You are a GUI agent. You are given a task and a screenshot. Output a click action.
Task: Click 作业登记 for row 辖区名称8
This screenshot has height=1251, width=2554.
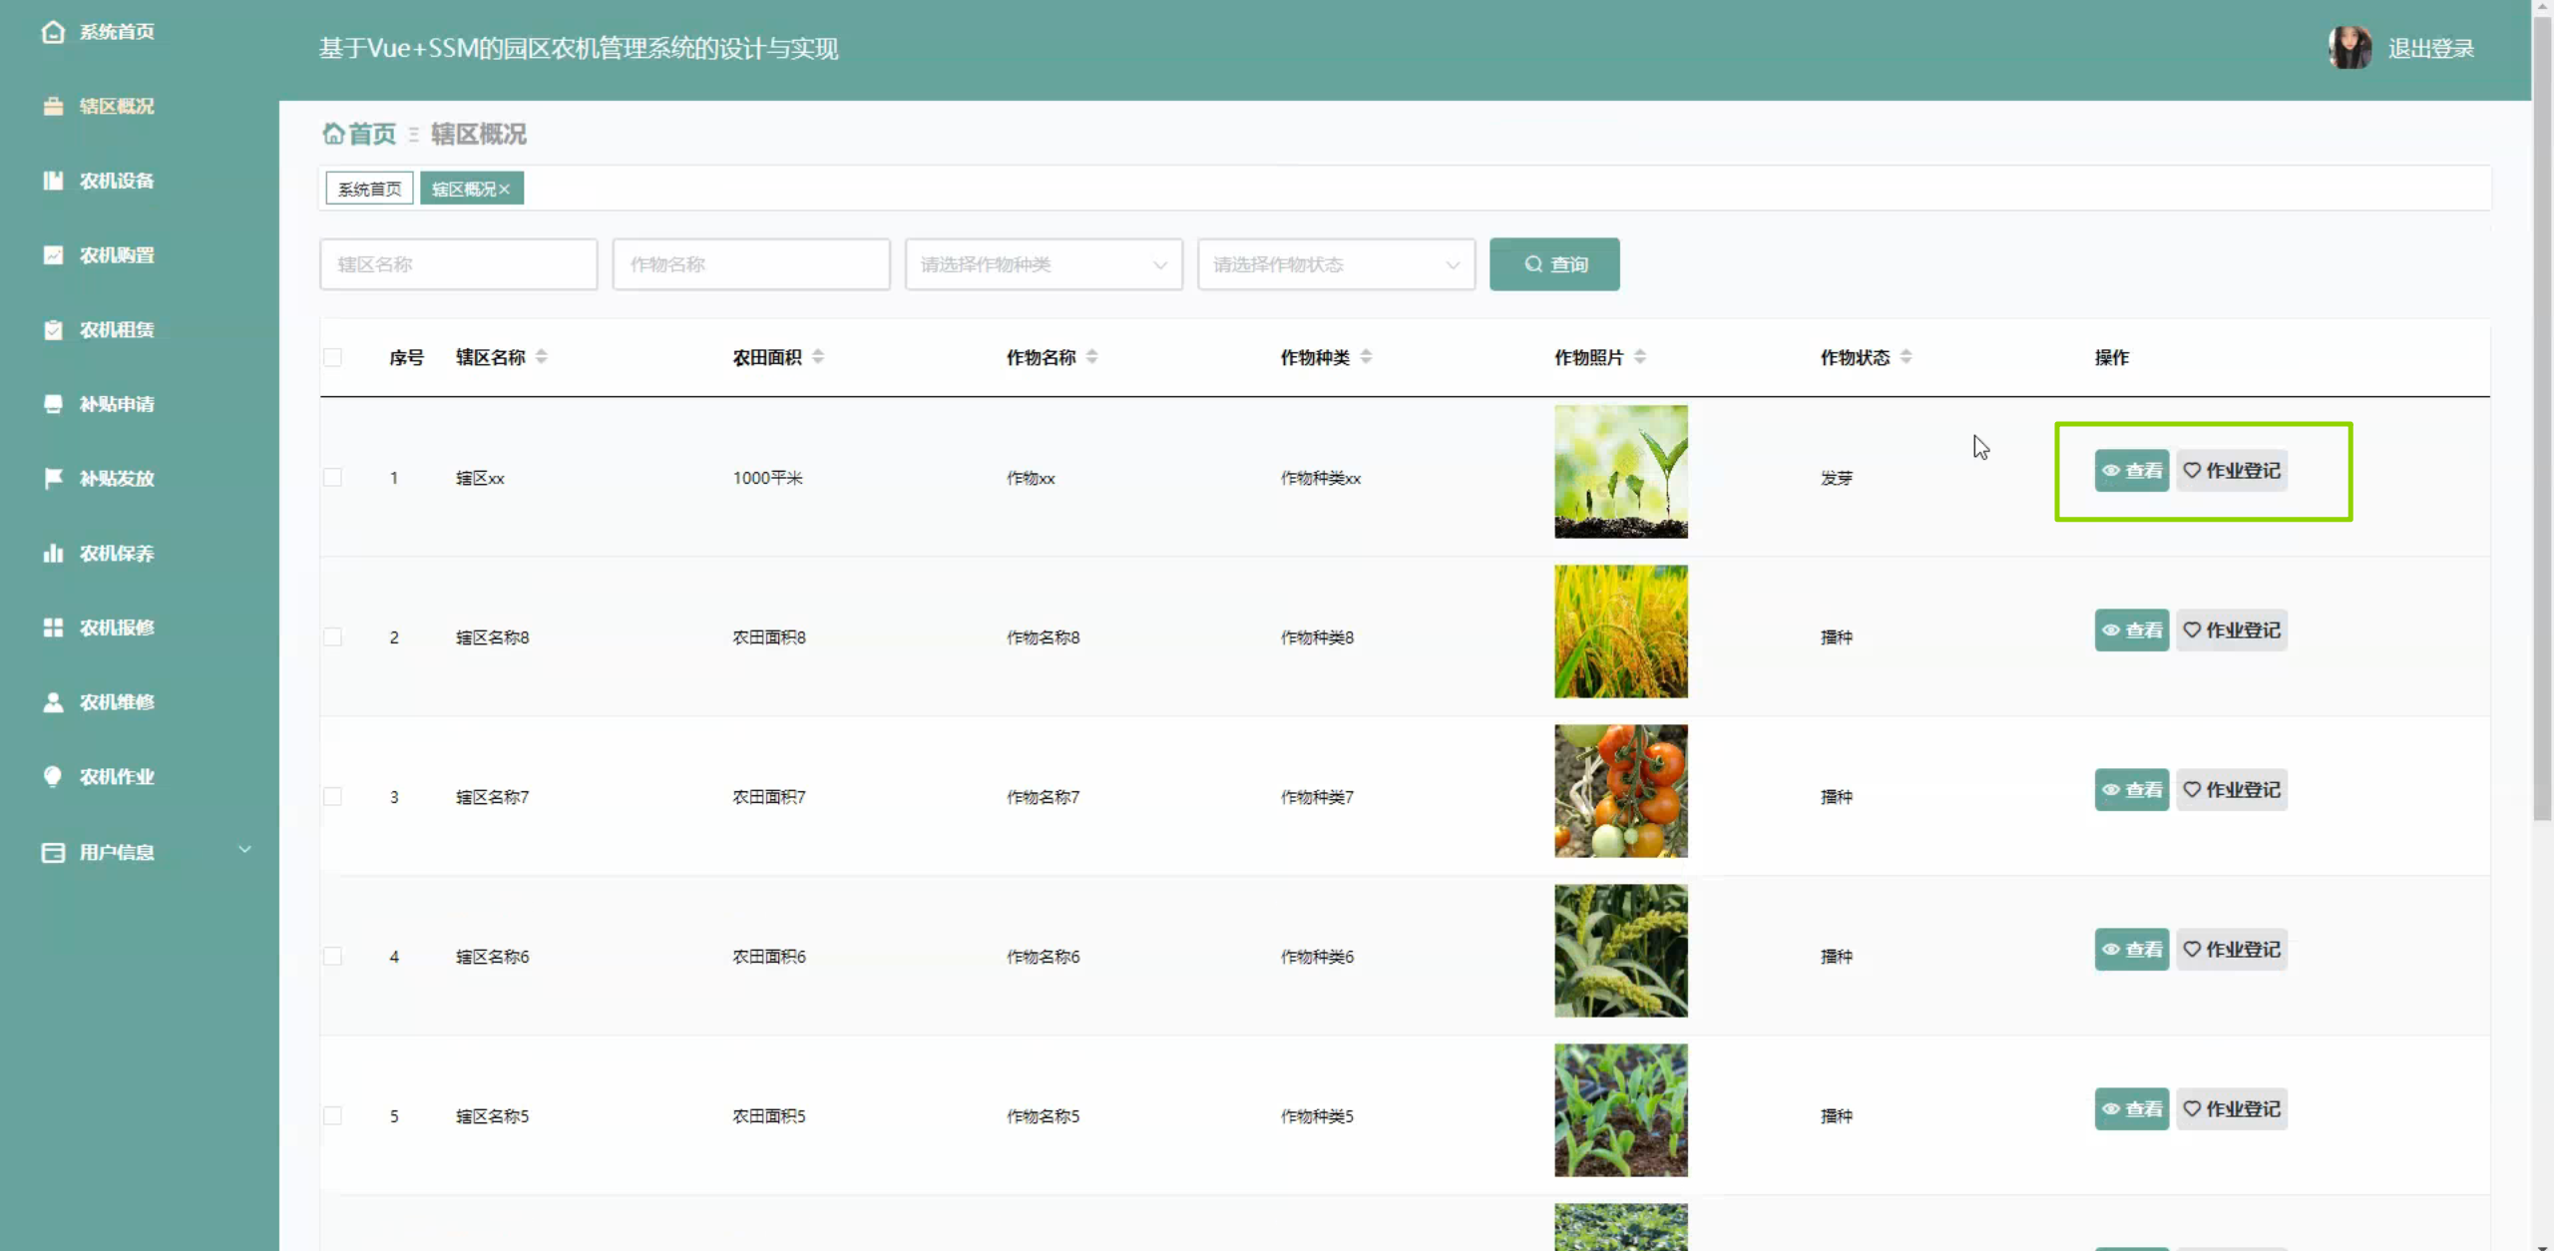[x=2232, y=630]
